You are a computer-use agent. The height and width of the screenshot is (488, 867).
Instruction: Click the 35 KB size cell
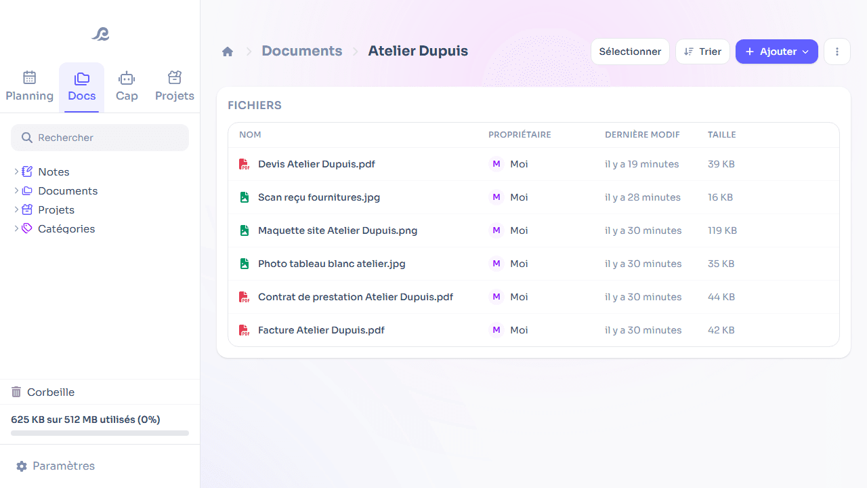721,264
